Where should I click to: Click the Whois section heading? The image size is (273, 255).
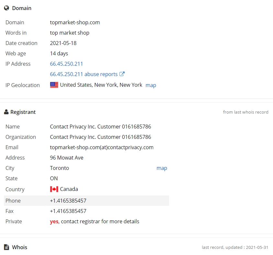(19, 247)
